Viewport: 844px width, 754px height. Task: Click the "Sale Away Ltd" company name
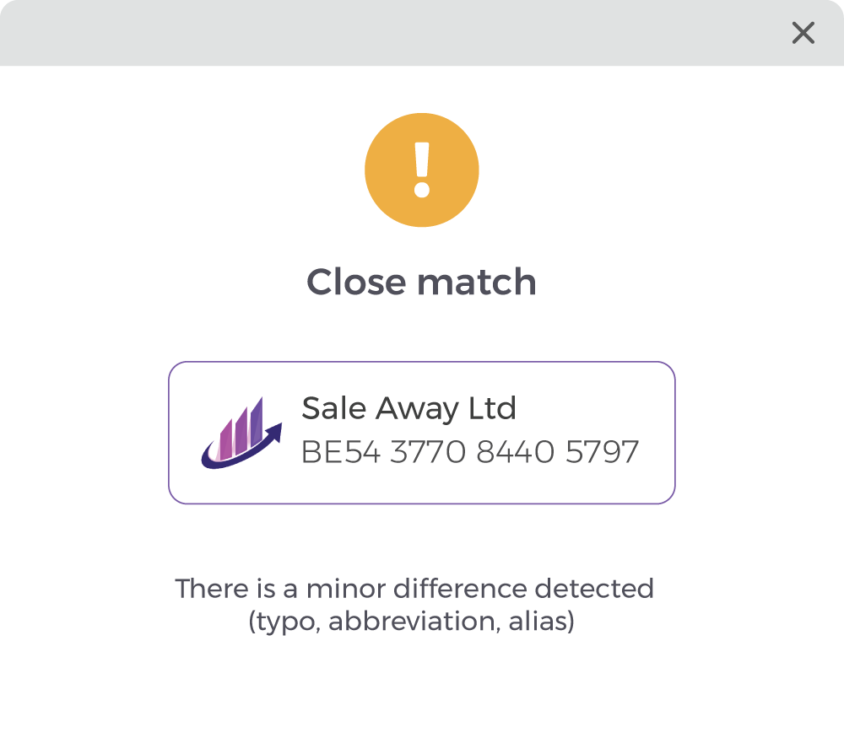tap(408, 409)
